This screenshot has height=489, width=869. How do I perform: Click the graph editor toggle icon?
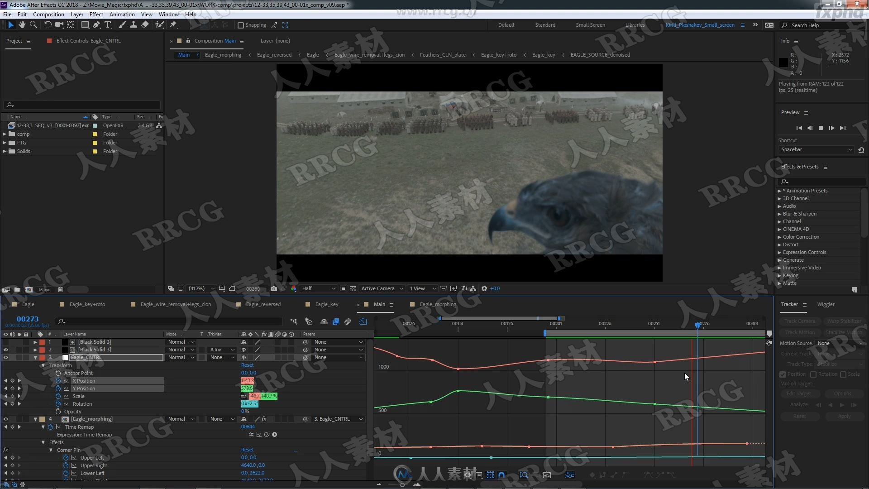[363, 322]
